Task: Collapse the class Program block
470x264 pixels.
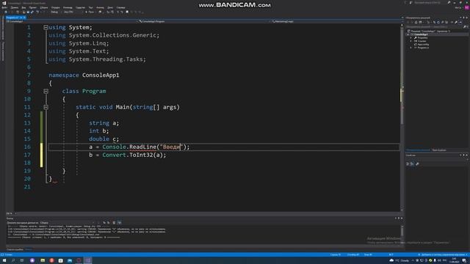Action: [46, 91]
